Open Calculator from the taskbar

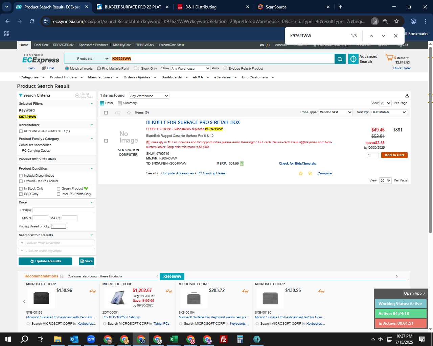pyautogui.click(x=240, y=339)
